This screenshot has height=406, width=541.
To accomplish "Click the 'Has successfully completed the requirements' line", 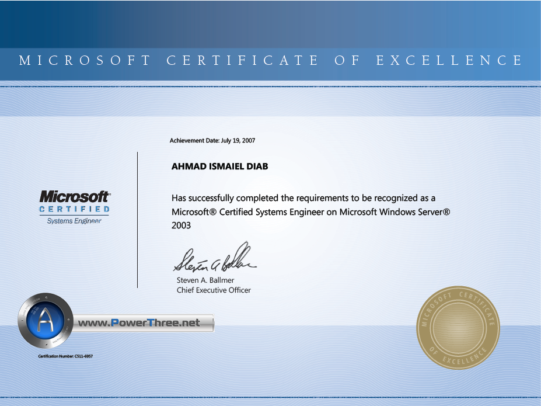I will 303,198.
